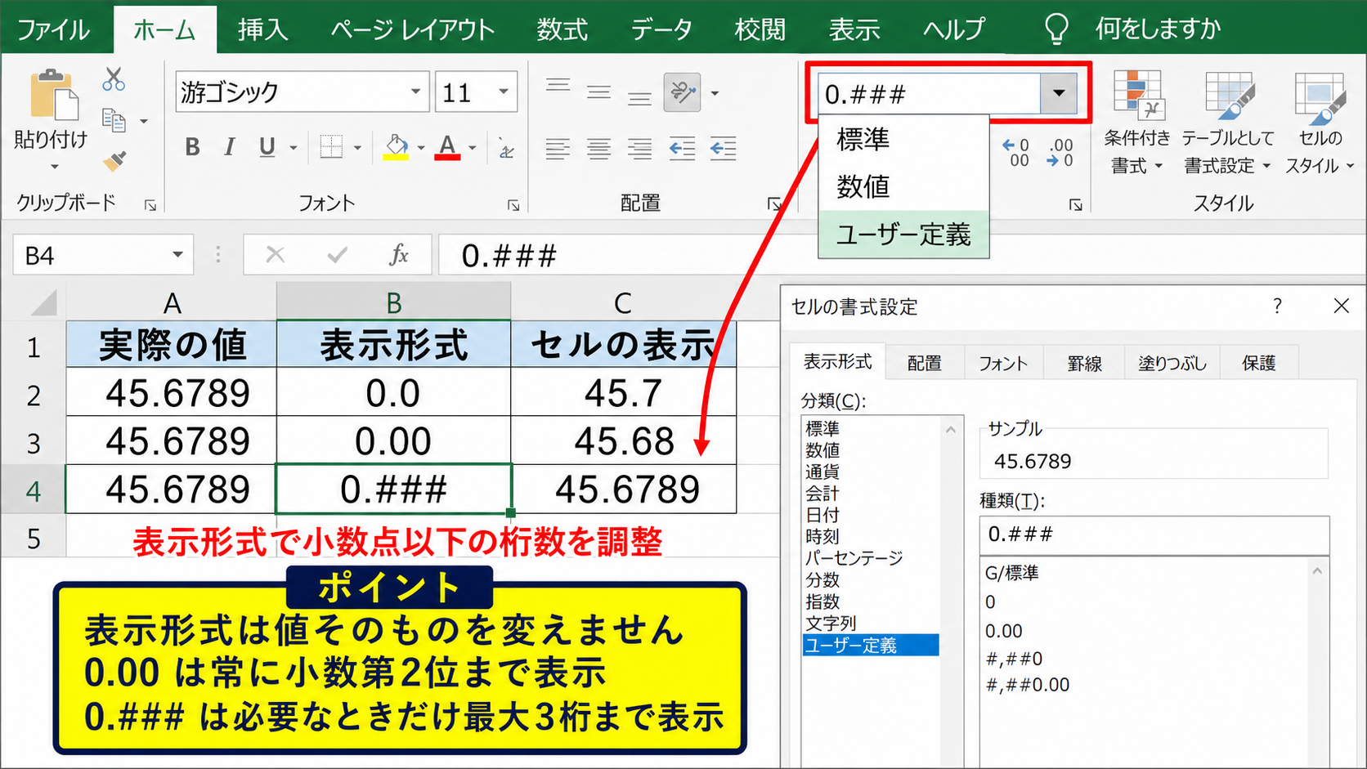
Task: Click the Copy icon
Action: 114,120
